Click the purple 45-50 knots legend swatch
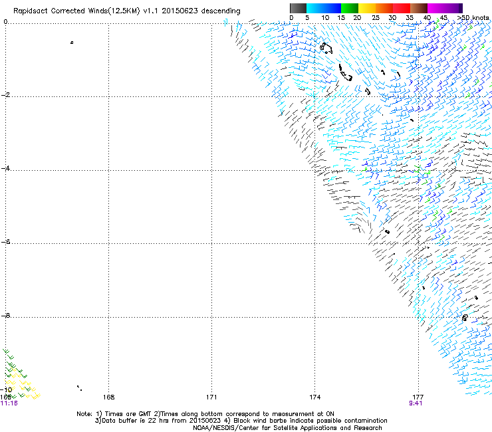This screenshot has height=432, width=492. (453, 8)
